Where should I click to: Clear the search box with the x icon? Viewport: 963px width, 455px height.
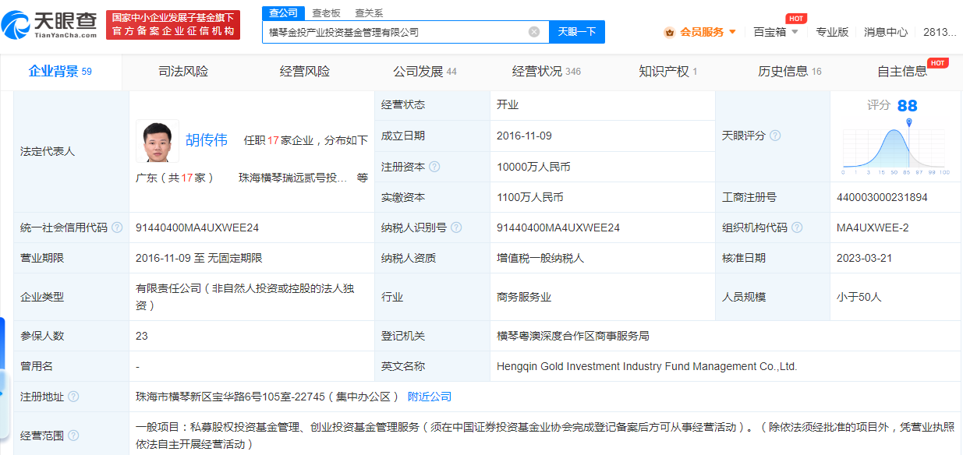coord(535,31)
